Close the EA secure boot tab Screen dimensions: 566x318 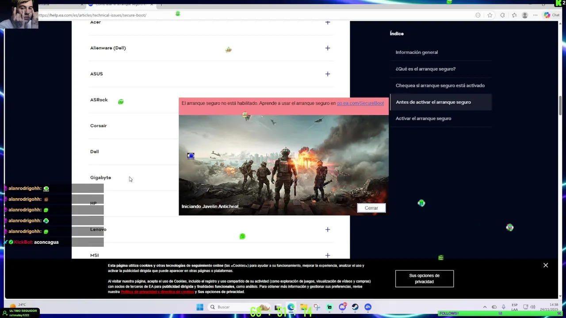tap(151, 4)
